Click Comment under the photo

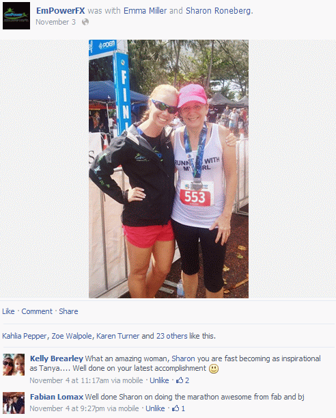37,311
